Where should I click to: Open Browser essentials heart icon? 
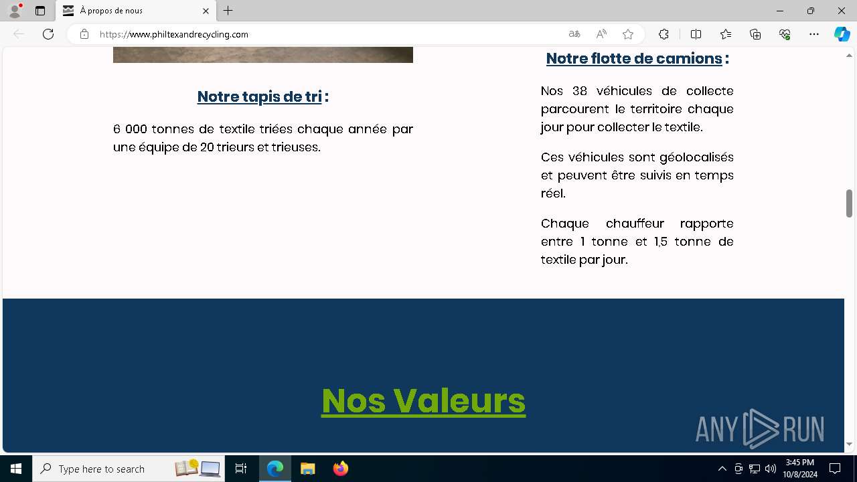[x=785, y=34]
